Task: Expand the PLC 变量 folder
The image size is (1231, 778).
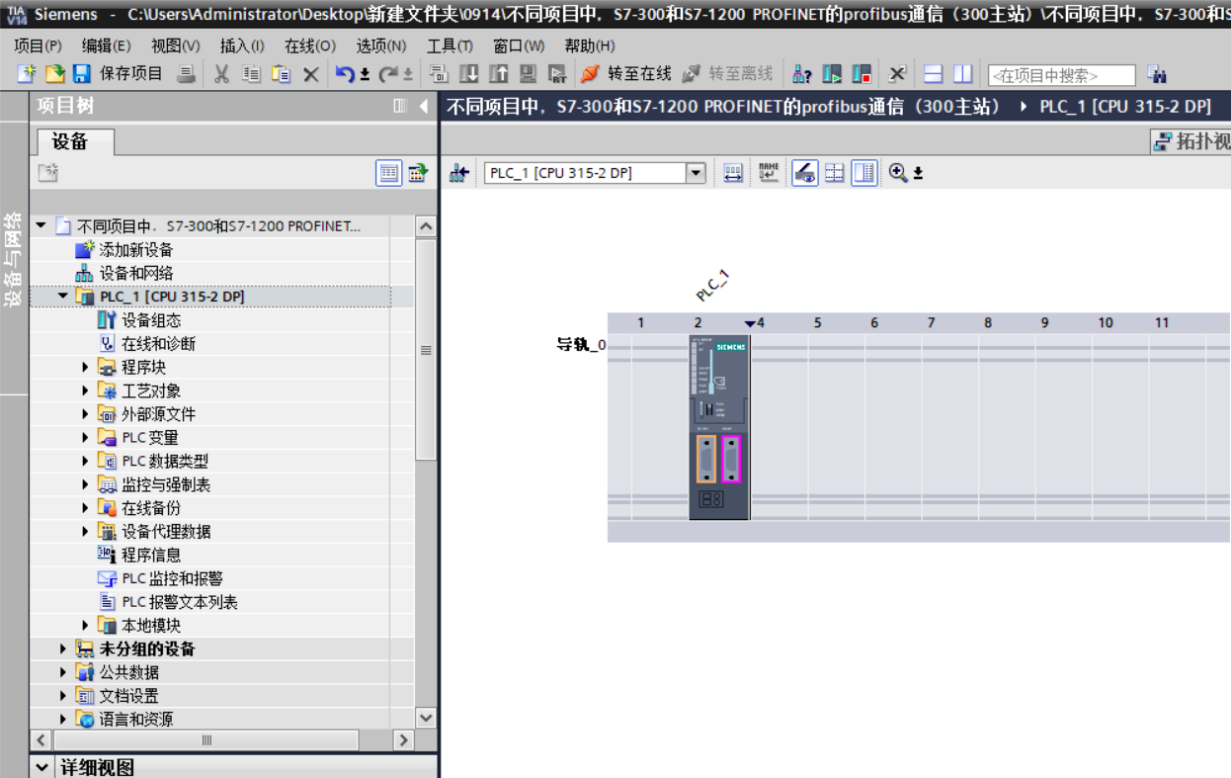Action: click(x=86, y=437)
